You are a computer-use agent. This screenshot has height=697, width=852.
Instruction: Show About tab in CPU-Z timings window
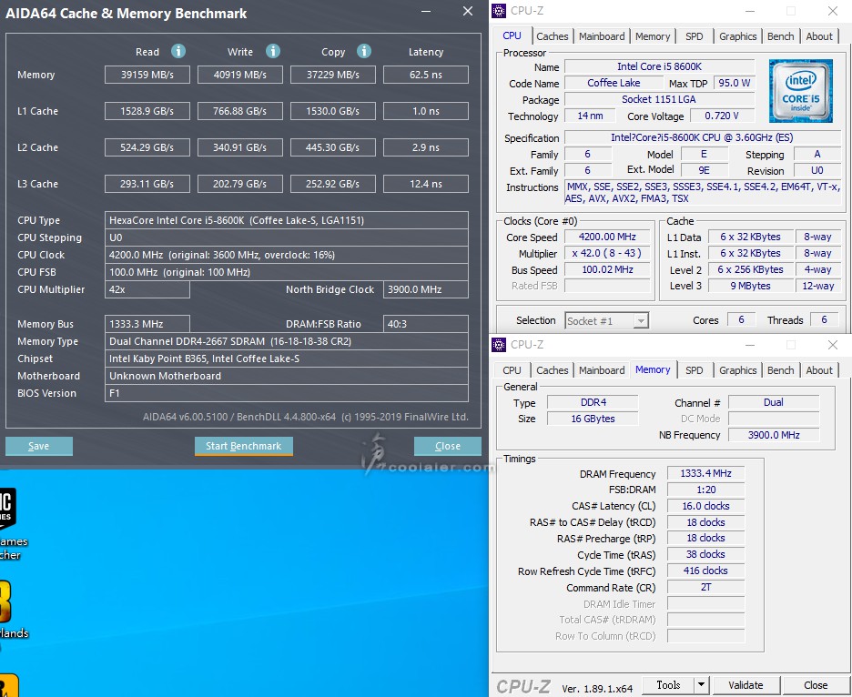pos(819,370)
